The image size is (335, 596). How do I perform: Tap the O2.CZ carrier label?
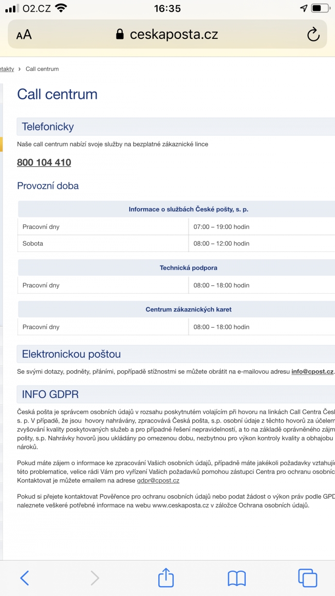click(x=36, y=8)
